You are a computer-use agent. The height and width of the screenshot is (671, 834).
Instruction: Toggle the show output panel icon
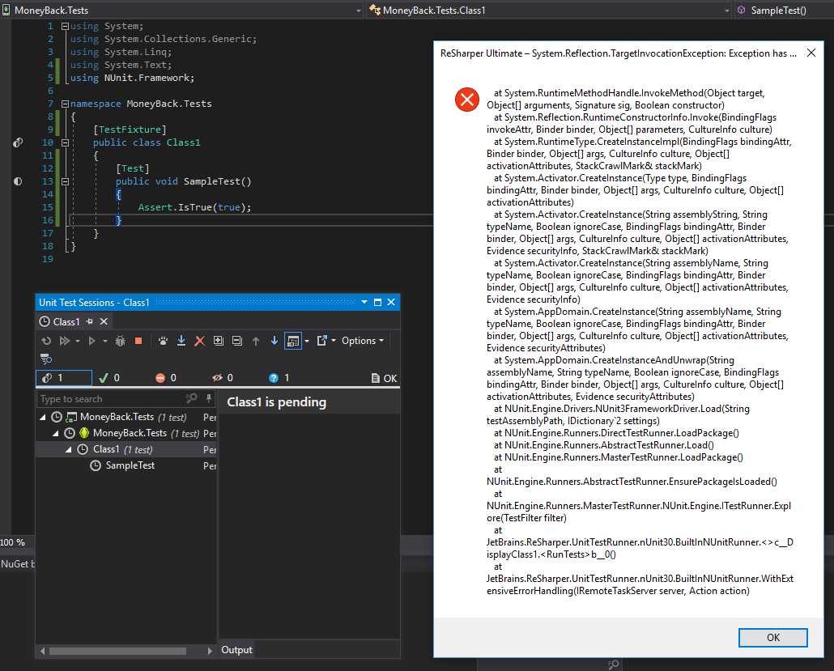point(293,341)
